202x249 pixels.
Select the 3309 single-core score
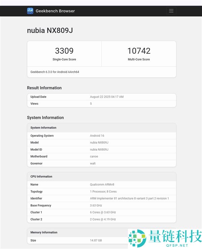pyautogui.click(x=64, y=51)
